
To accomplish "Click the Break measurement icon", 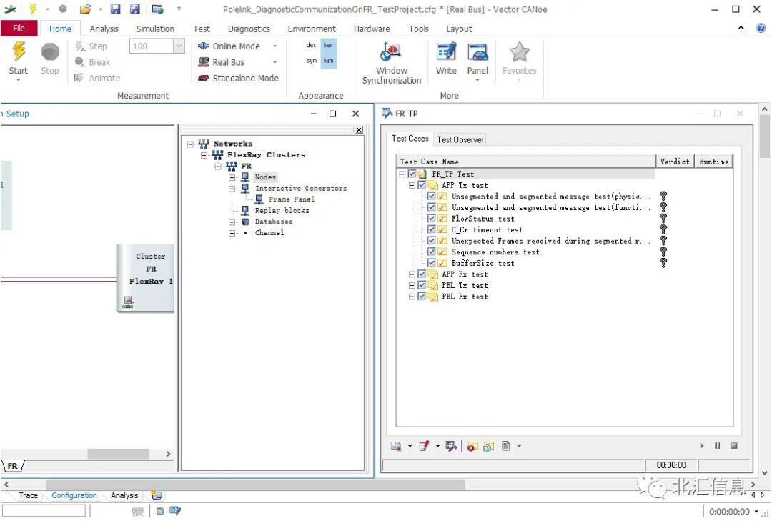I will point(80,62).
